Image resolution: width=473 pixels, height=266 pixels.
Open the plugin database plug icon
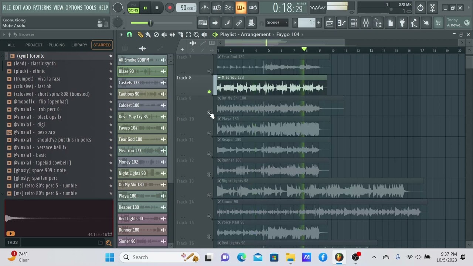(x=402, y=23)
